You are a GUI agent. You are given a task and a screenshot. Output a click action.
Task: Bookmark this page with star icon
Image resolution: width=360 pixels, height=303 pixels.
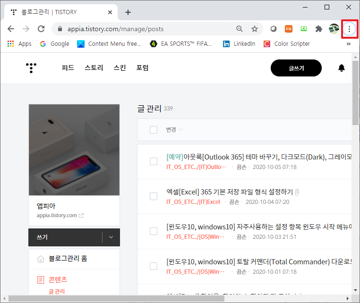[x=254, y=29]
